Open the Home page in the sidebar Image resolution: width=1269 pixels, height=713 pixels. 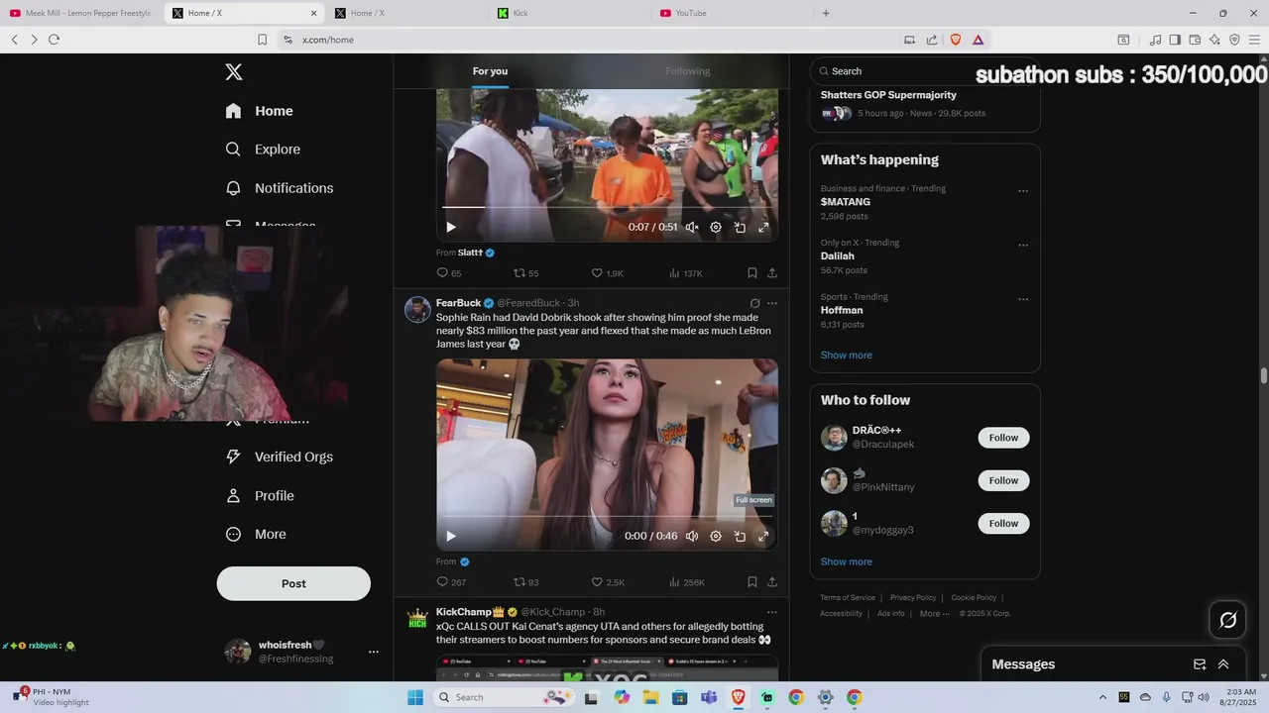click(x=259, y=111)
